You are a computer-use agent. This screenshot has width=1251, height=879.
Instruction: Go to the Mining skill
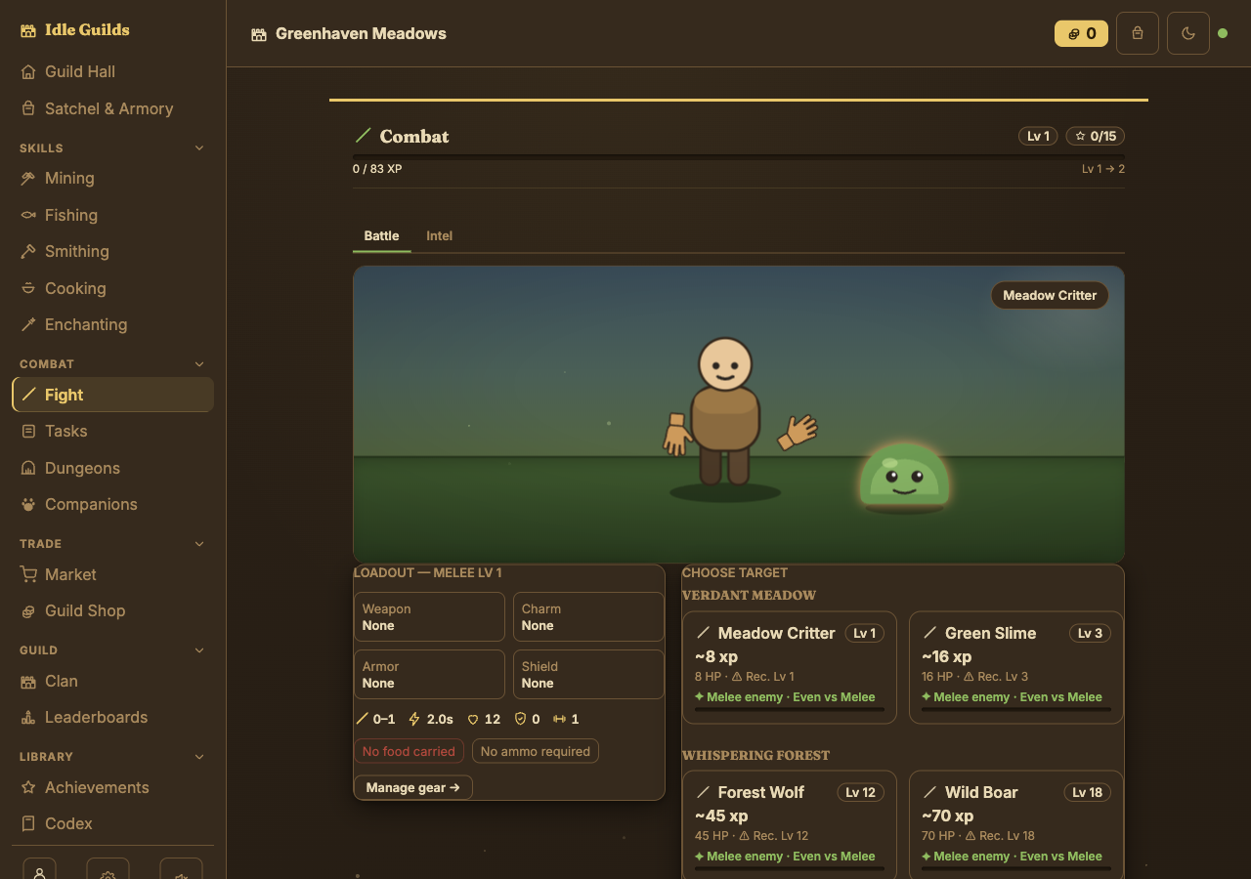112,178
